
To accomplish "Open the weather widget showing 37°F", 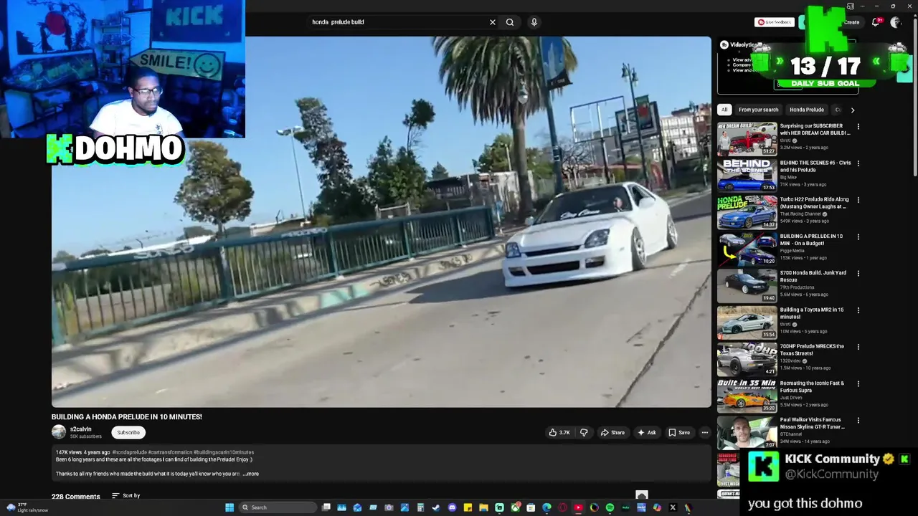I will click(x=27, y=507).
